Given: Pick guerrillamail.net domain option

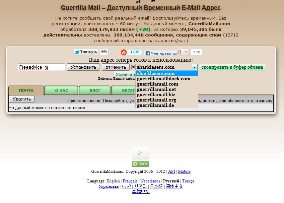Looking at the screenshot, I should 167,89.
